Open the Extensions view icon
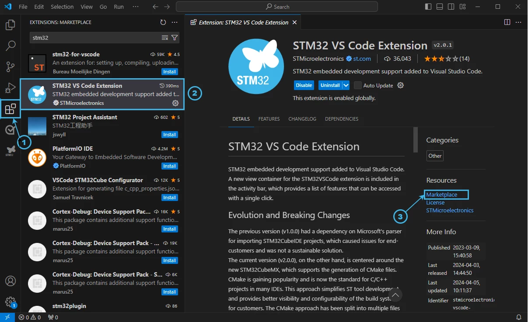This screenshot has width=528, height=322. [x=10, y=109]
